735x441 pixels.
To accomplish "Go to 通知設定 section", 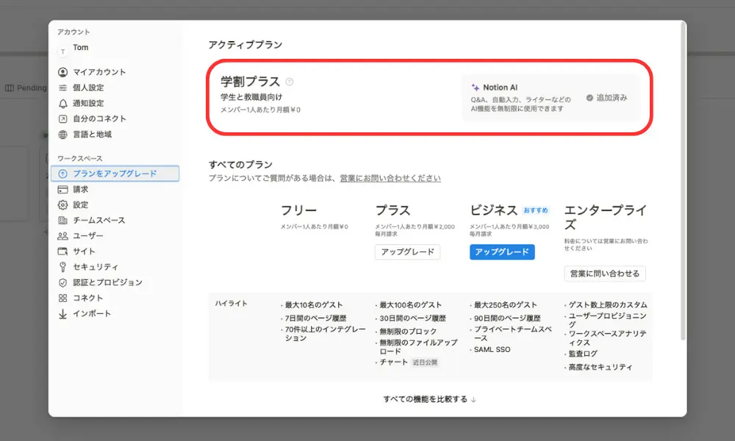I will [115, 104].
